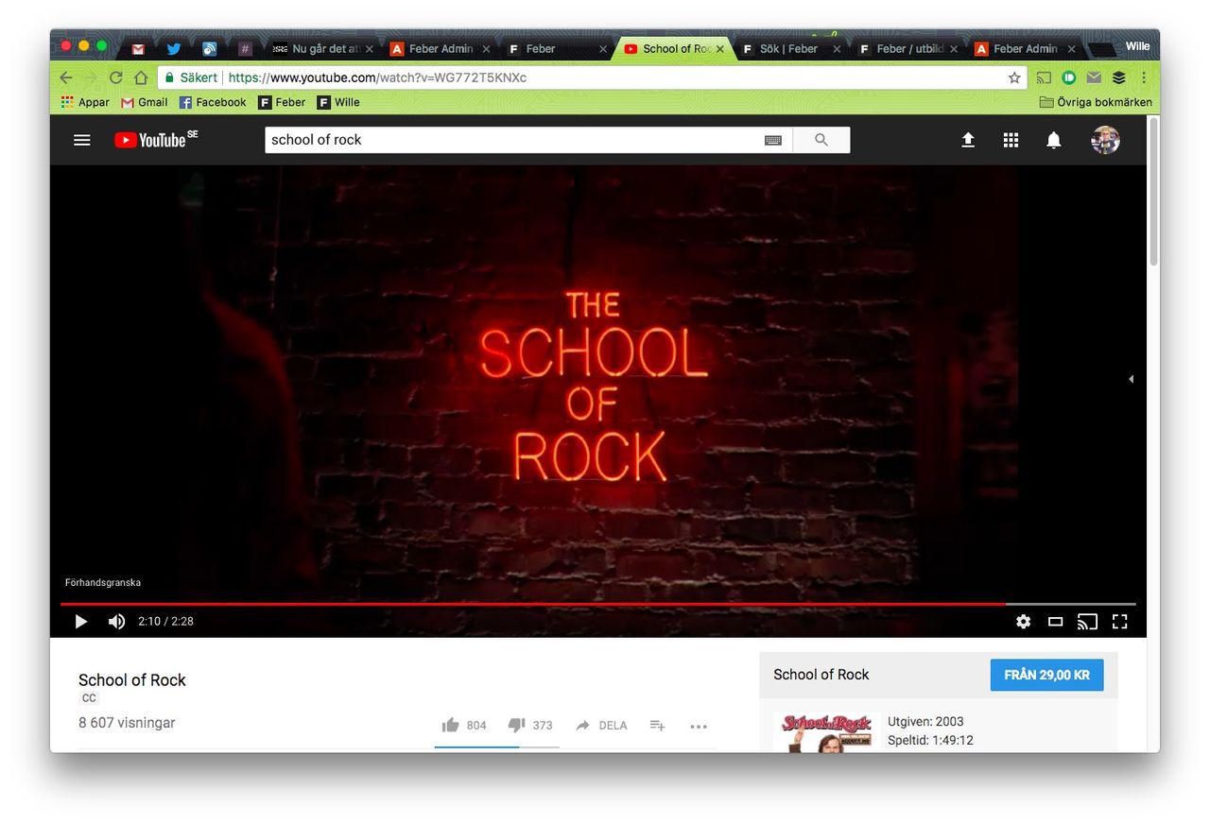Screen dimensions: 1210x824
Task: Open the Feber bookmark
Action: pos(282,102)
